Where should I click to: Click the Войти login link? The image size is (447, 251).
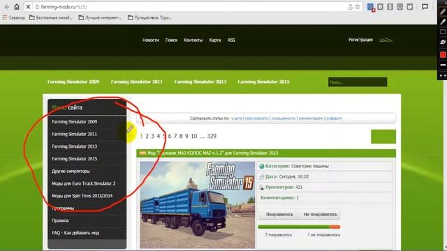386,40
